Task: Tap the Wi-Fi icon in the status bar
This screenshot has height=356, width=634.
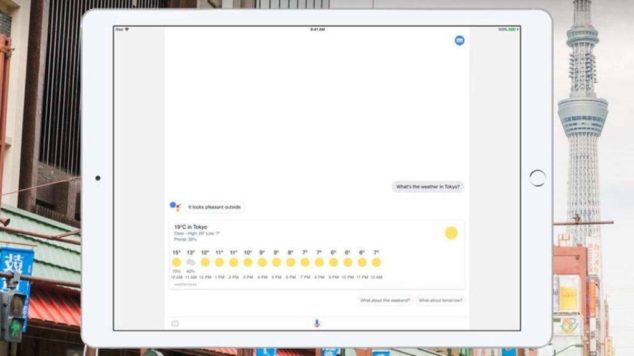Action: [128, 27]
